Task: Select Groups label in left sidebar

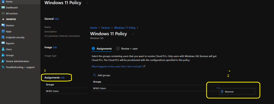Action: (x=10, y=55)
